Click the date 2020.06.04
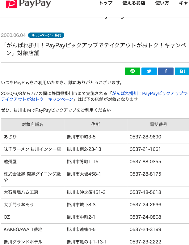The height and width of the screenshot is (245, 189). click(x=13, y=35)
